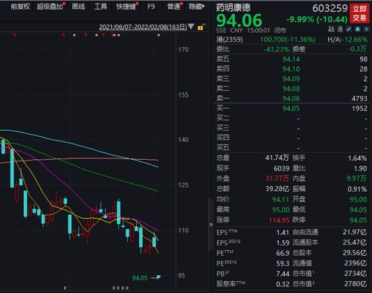Open the F9 menu item
This screenshot has width=372, height=293.
(151, 7)
